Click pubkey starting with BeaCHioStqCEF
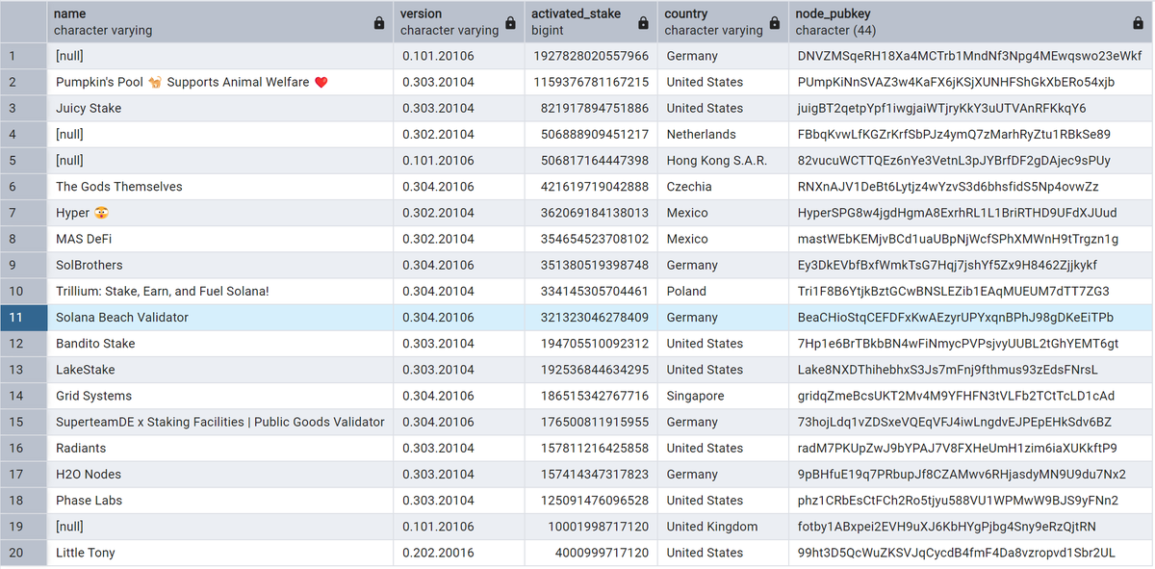This screenshot has width=1155, height=569. point(970,318)
